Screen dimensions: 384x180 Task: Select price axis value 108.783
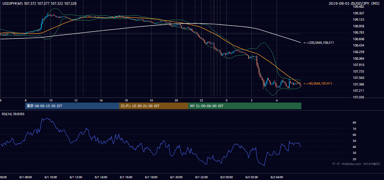point(358,32)
